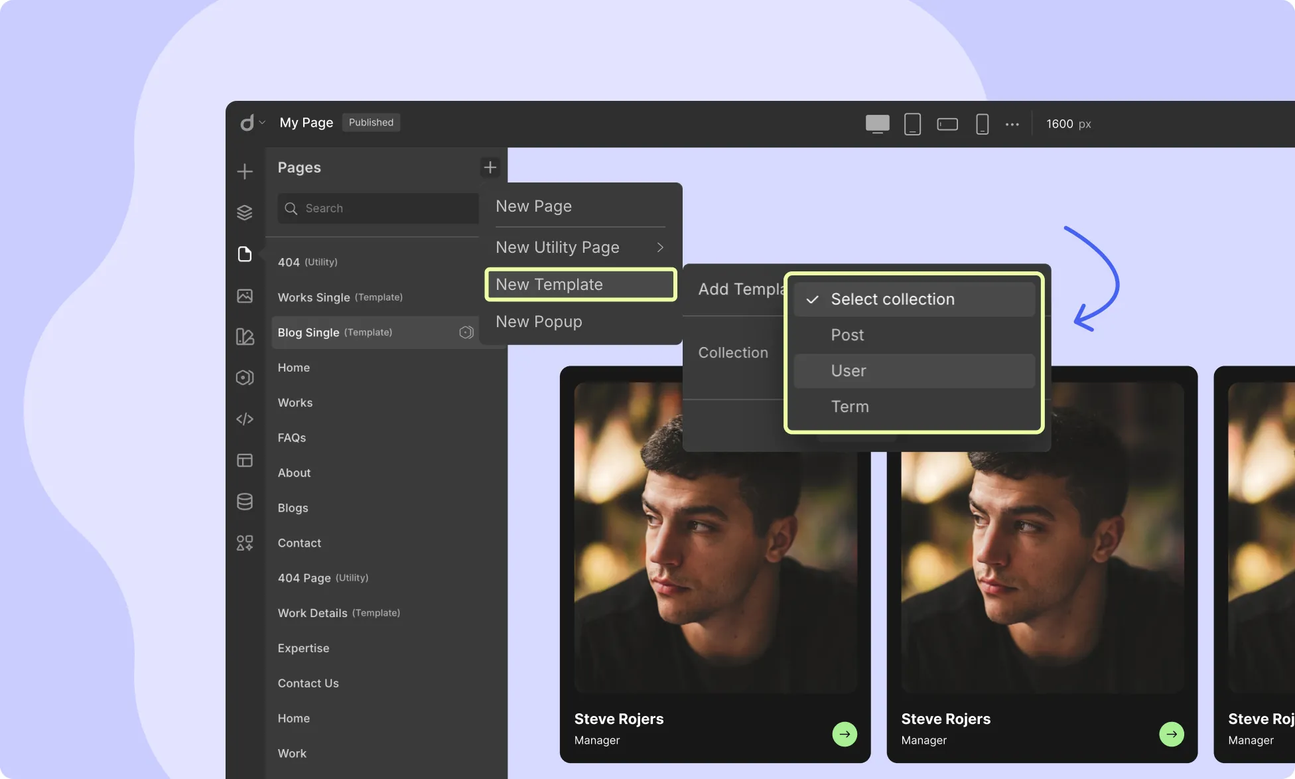The height and width of the screenshot is (779, 1295).
Task: Open the custom code icon
Action: (245, 419)
